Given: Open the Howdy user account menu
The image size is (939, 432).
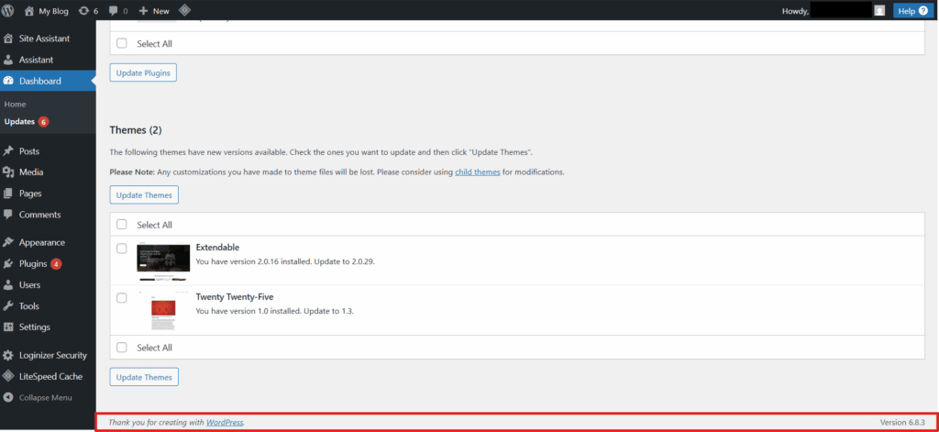Looking at the screenshot, I should point(833,11).
